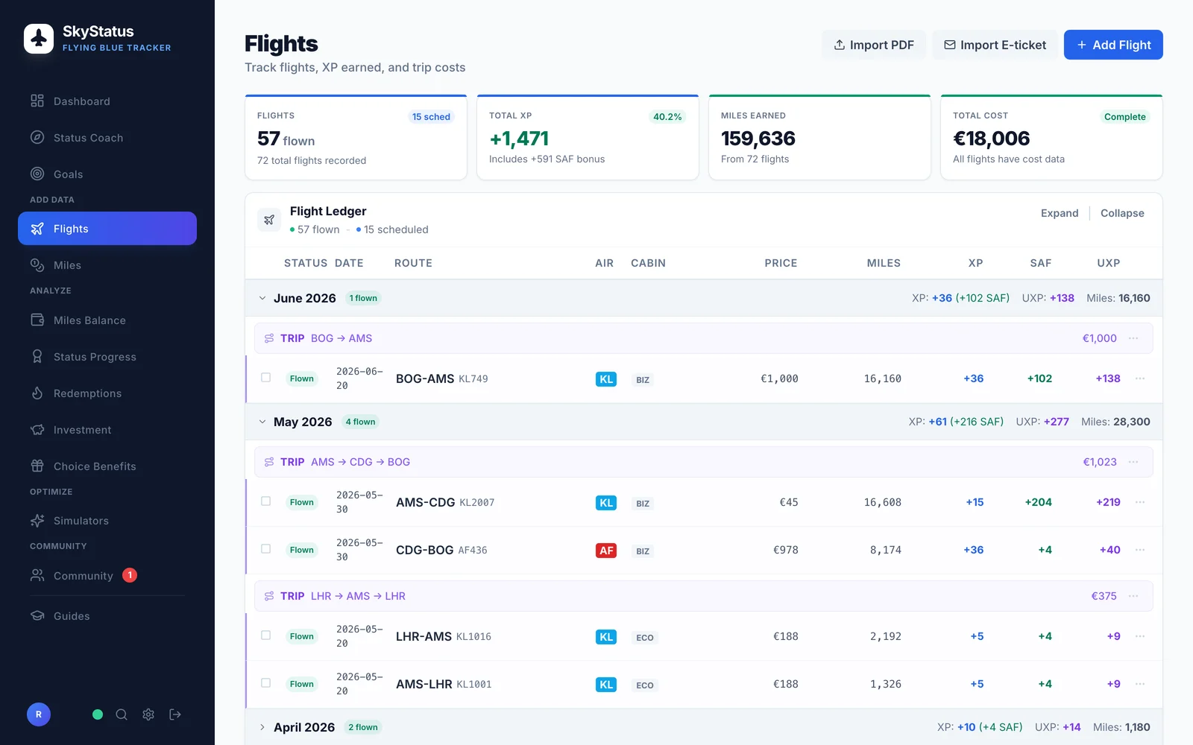The height and width of the screenshot is (745, 1193).
Task: Click AF airline badge on CDG-BOG row
Action: click(x=606, y=551)
